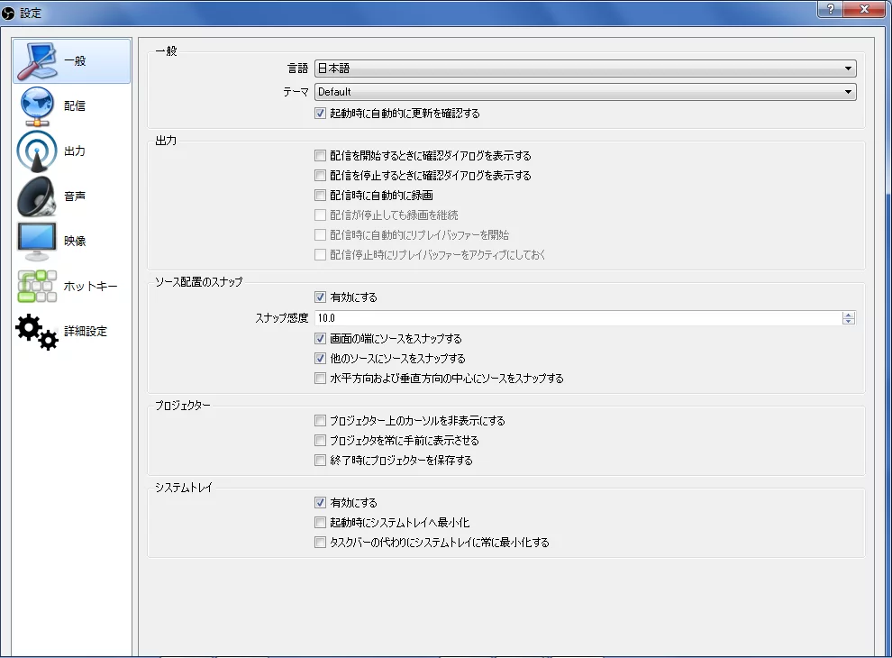Switch to the ホットキー tab label

coord(90,287)
